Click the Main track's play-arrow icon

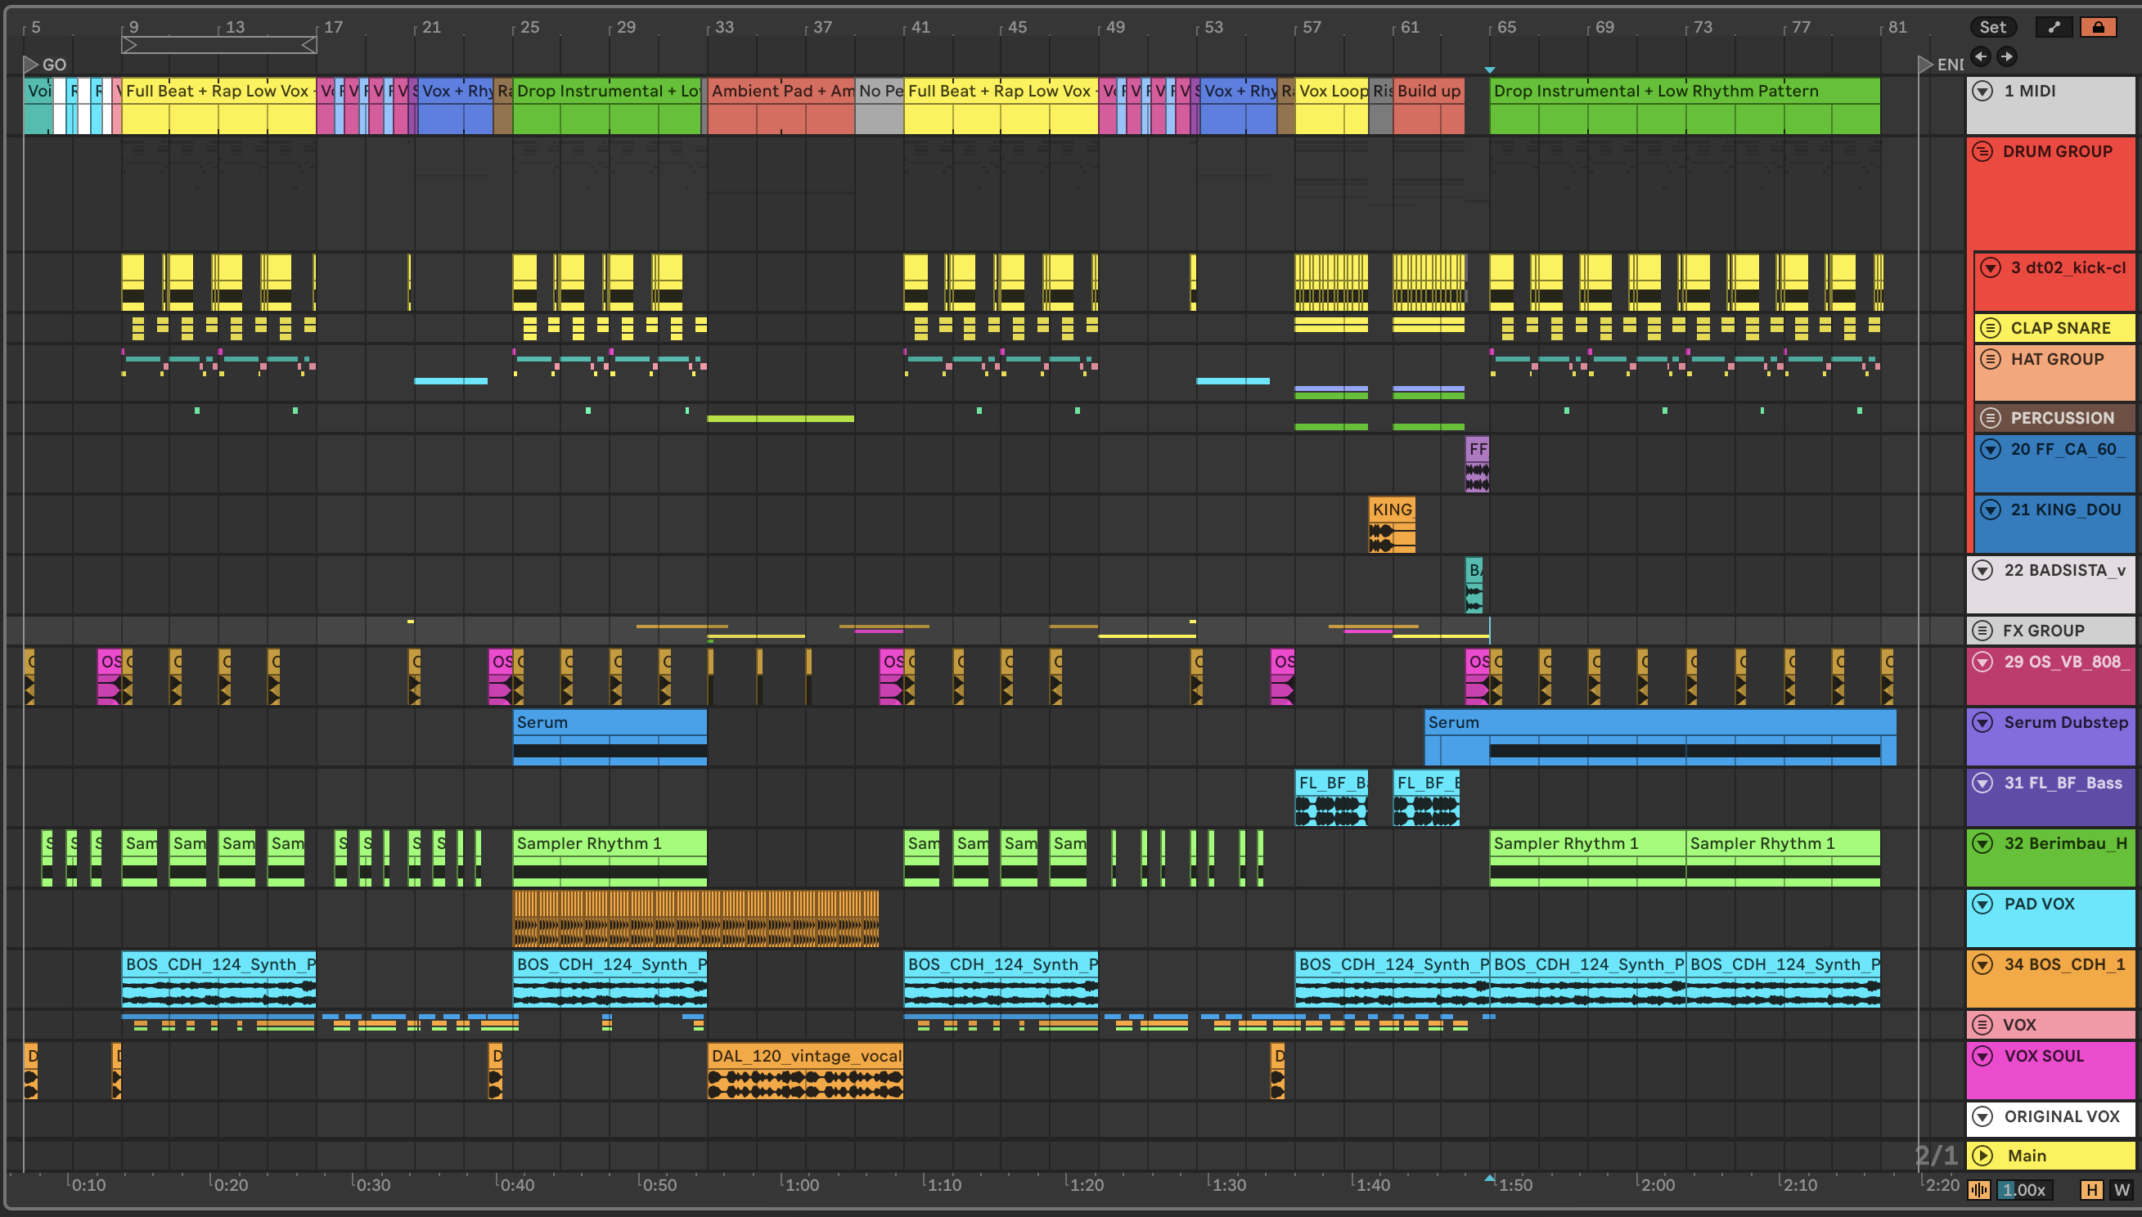tap(1982, 1155)
